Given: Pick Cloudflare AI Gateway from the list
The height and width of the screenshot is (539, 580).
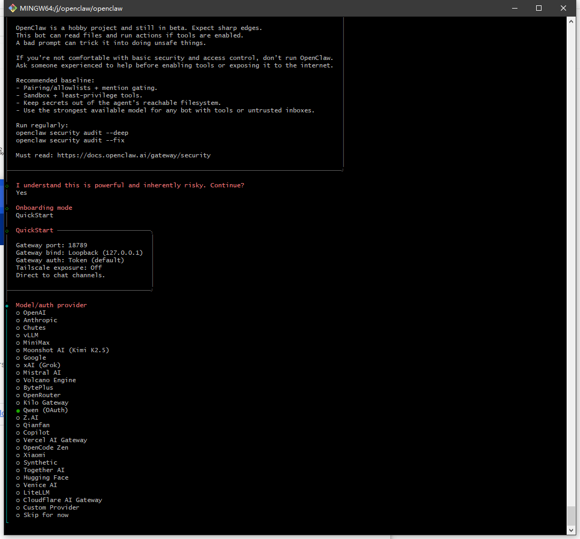Looking at the screenshot, I should click(x=62, y=500).
